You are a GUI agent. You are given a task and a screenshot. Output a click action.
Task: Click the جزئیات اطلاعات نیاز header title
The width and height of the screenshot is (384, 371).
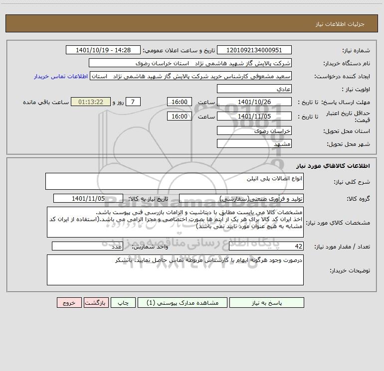point(340,24)
